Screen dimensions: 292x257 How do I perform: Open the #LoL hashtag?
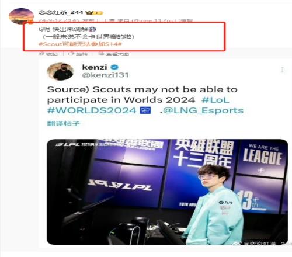[215, 100]
